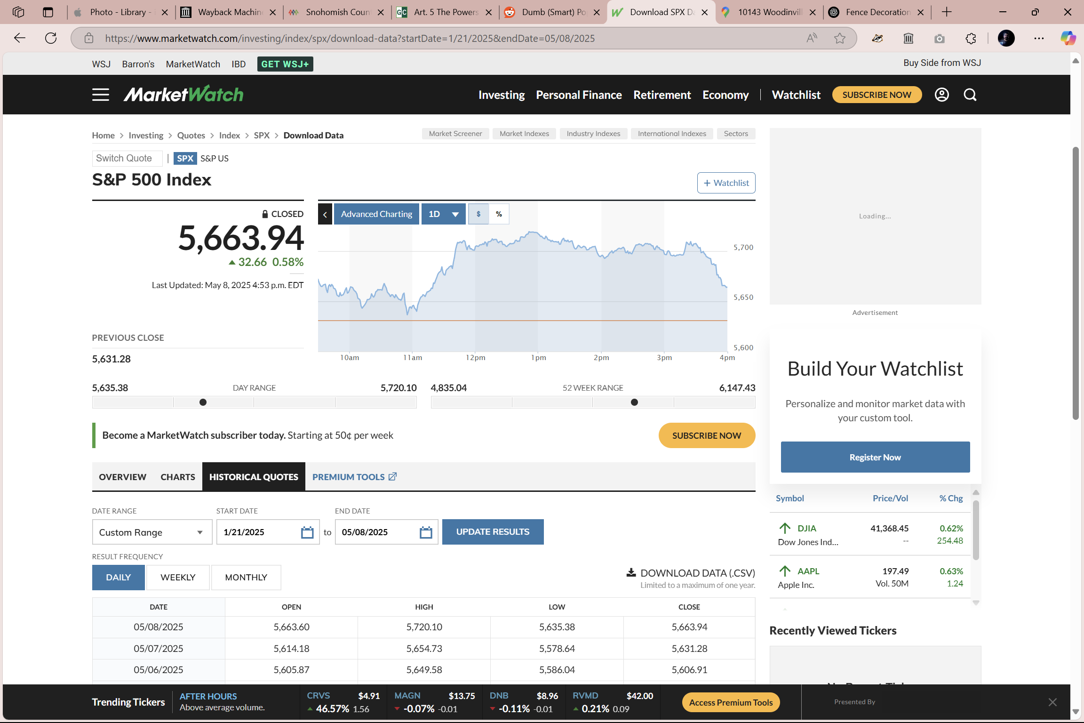Click the DJIA up arrow icon
The height and width of the screenshot is (723, 1084).
pyautogui.click(x=785, y=528)
